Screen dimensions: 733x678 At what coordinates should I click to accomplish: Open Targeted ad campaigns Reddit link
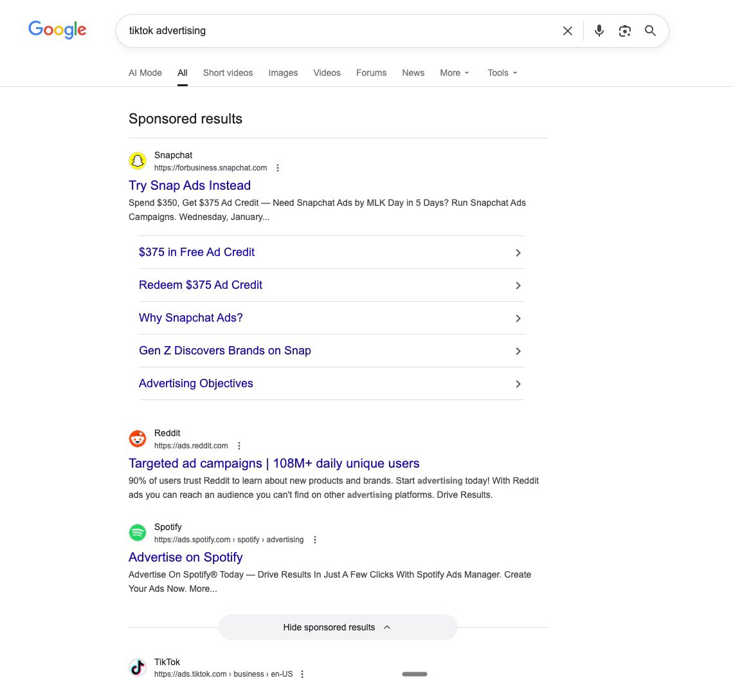[x=274, y=463]
